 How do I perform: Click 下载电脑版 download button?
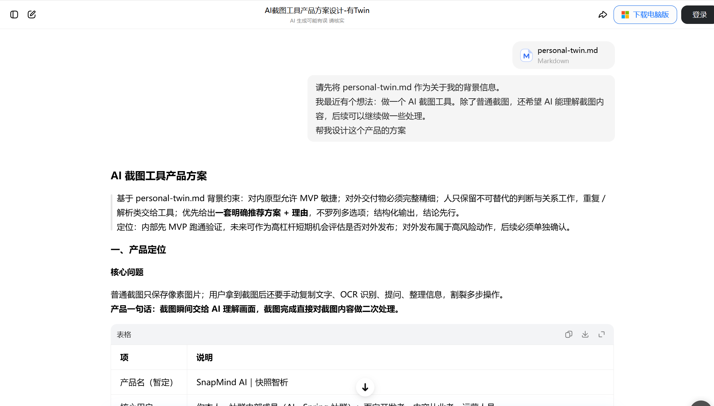tap(645, 15)
